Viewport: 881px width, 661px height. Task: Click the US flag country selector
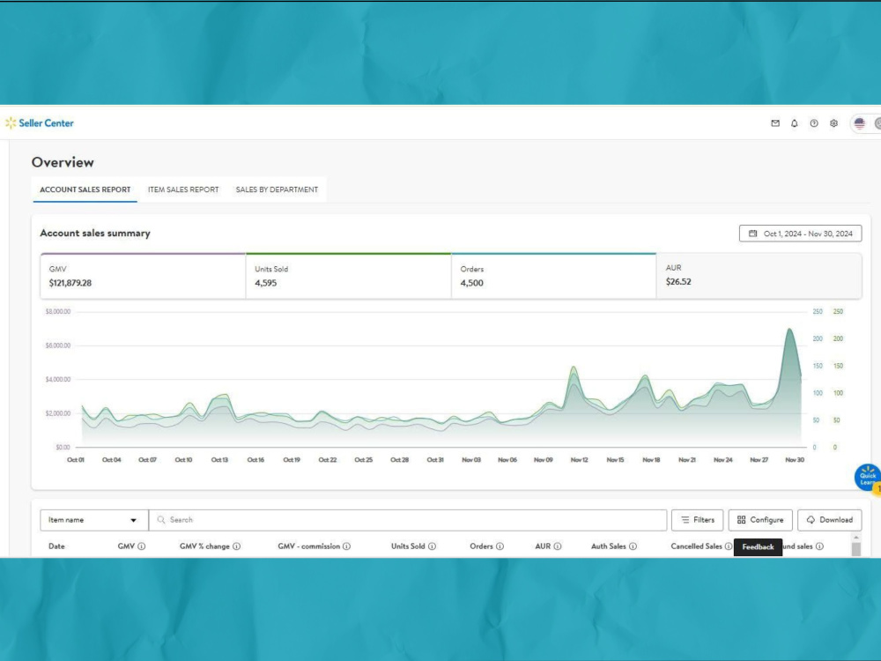tap(860, 123)
